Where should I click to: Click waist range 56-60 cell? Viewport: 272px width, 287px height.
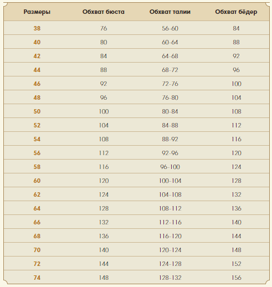(x=170, y=28)
